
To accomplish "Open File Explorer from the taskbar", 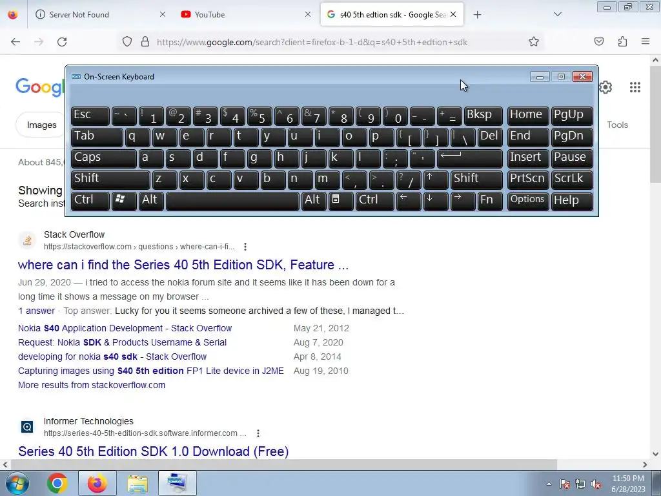I will pyautogui.click(x=137, y=483).
